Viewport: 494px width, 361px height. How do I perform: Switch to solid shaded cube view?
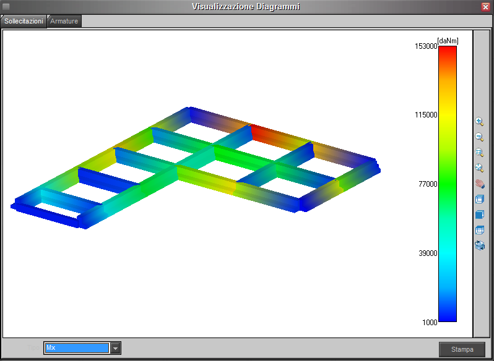[x=479, y=214]
